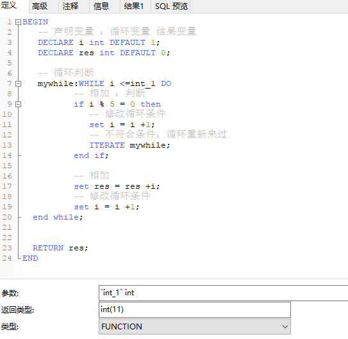
Task: Switch to the 信息 tab
Action: click(104, 6)
